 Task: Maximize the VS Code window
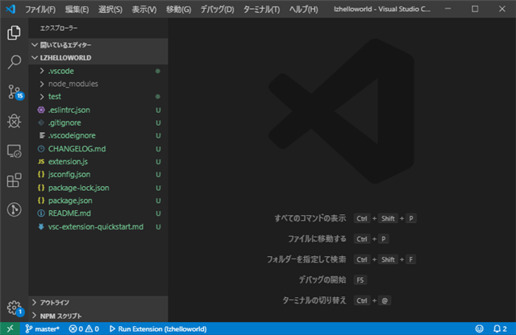475,9
